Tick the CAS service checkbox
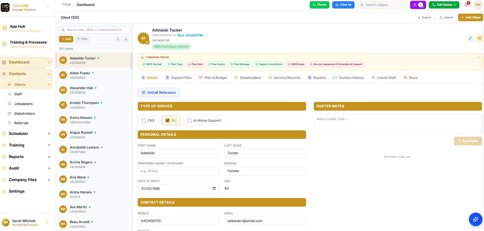The width and height of the screenshot is (484, 231). pyautogui.click(x=144, y=121)
